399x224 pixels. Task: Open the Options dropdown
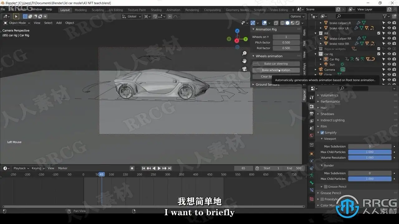point(297,16)
